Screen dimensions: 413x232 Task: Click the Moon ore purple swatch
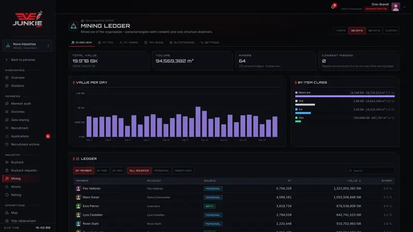point(296,93)
